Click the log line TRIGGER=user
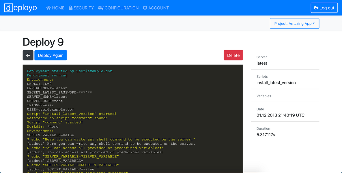This screenshot has width=342, height=173. (40, 105)
